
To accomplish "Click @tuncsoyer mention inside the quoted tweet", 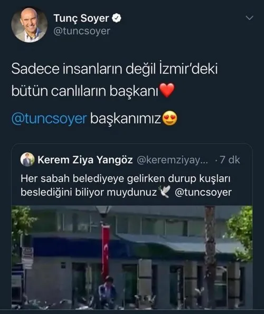I will tap(203, 192).
